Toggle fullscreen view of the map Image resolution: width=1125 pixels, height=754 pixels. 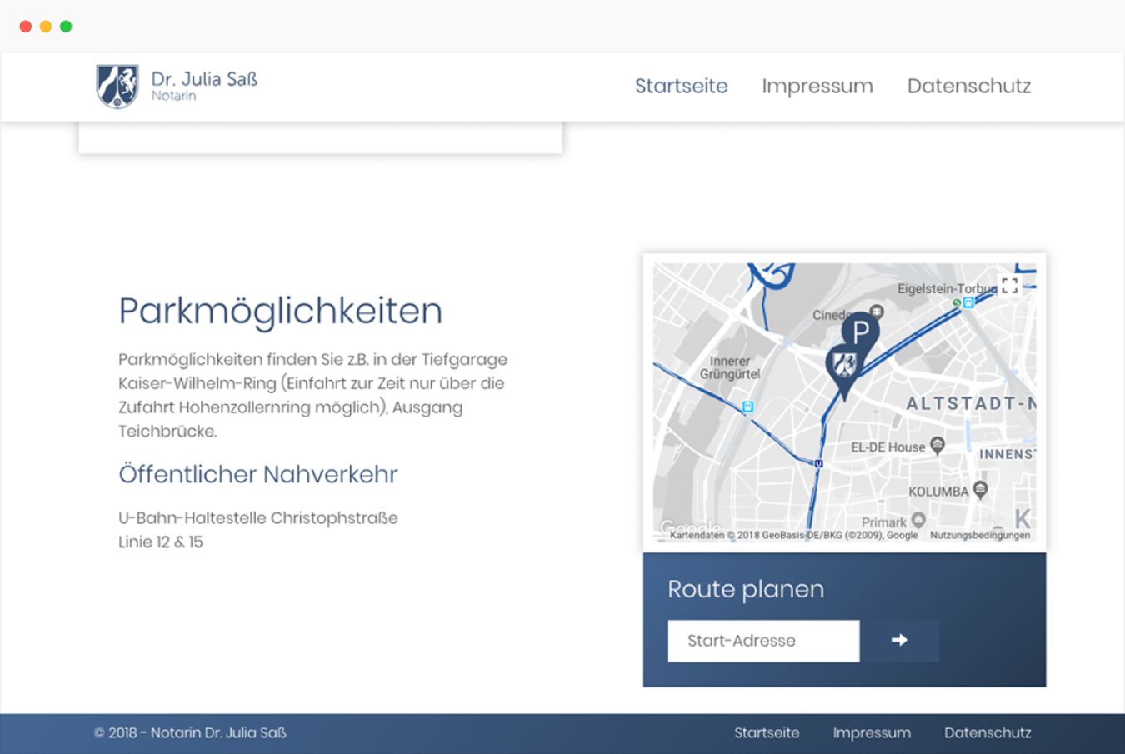(1009, 286)
